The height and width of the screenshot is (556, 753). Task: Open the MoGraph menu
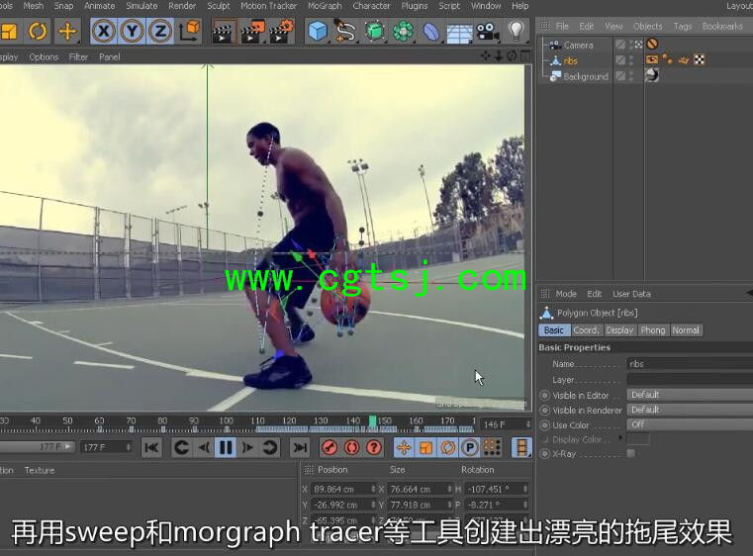325,6
